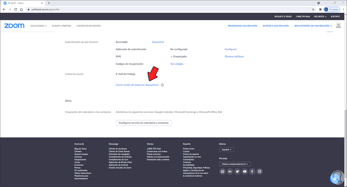Screen dimensions: 347x187
Task: Bookmark this page with star icon
Action: pyautogui.click(x=313, y=9)
